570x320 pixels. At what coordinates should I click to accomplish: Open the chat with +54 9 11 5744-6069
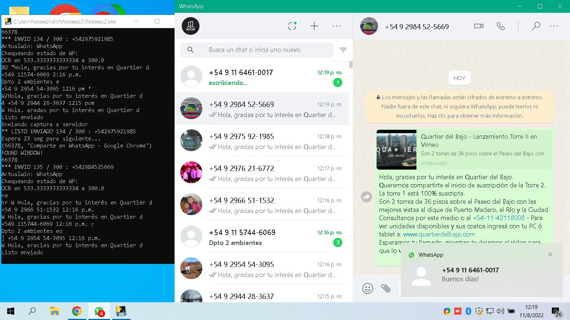pos(262,237)
